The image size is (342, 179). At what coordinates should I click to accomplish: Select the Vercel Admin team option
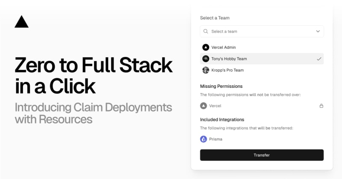pyautogui.click(x=224, y=48)
